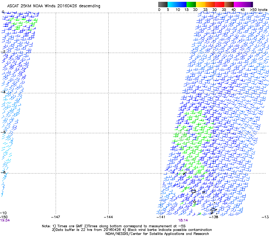Click the legend tick label 25
The height and width of the screenshot is (236, 269).
205,10
